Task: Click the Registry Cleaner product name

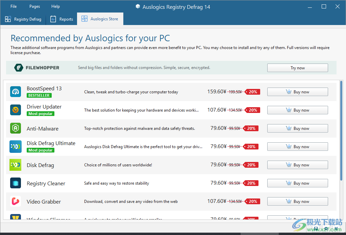Action: point(46,184)
